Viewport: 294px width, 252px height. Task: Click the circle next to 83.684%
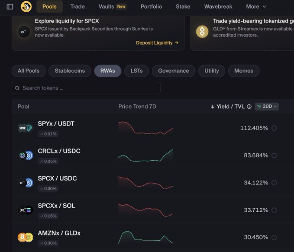tap(274, 155)
